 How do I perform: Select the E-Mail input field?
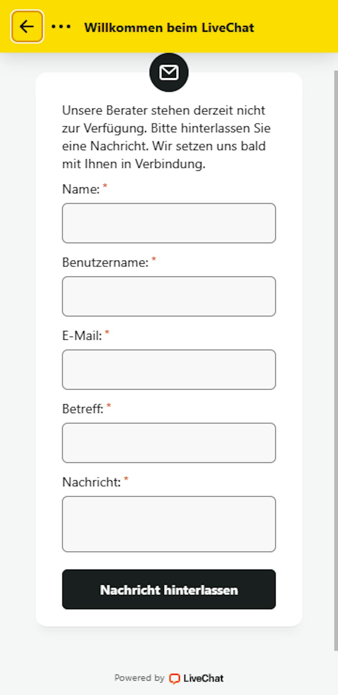169,369
